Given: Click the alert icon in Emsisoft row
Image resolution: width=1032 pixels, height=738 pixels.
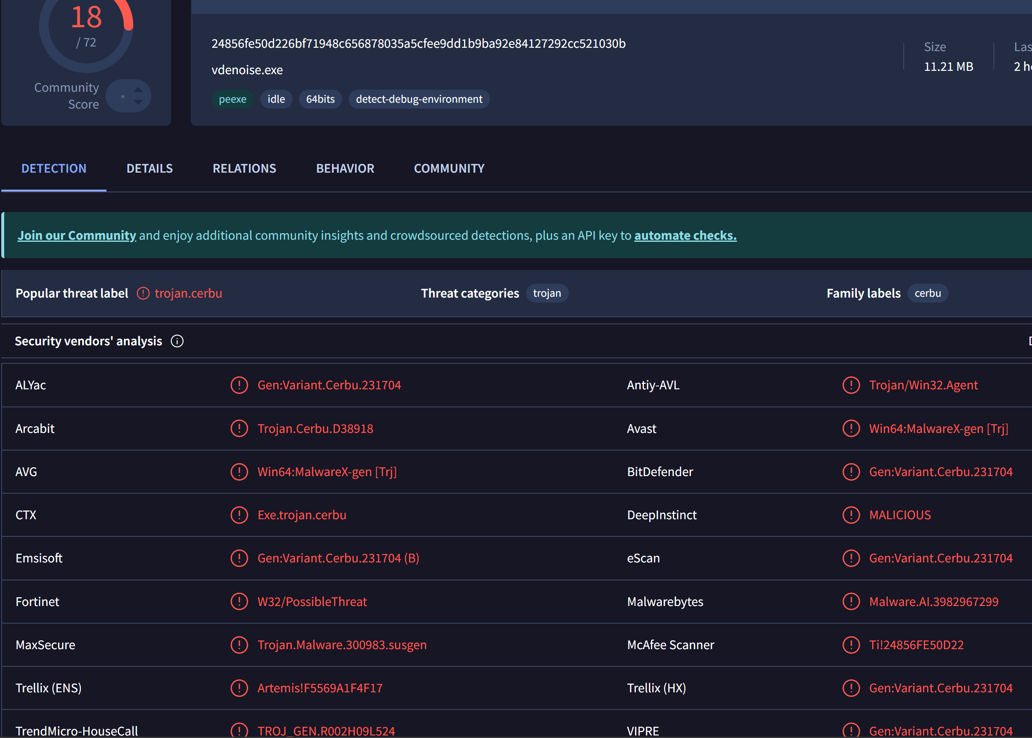Looking at the screenshot, I should 239,558.
